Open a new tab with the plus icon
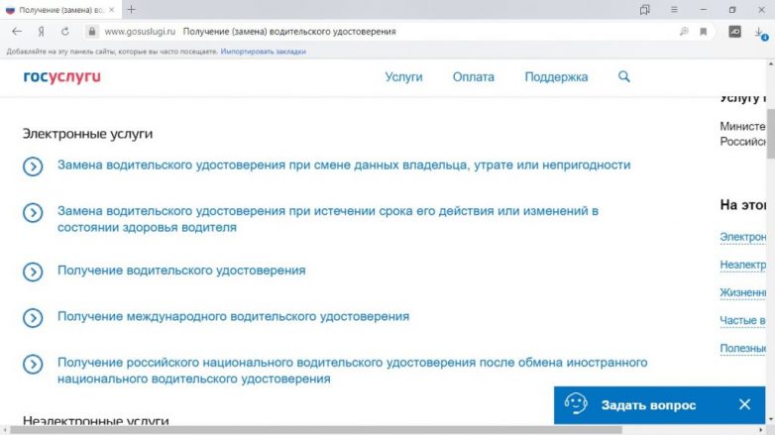The width and height of the screenshot is (775, 435). click(x=131, y=9)
